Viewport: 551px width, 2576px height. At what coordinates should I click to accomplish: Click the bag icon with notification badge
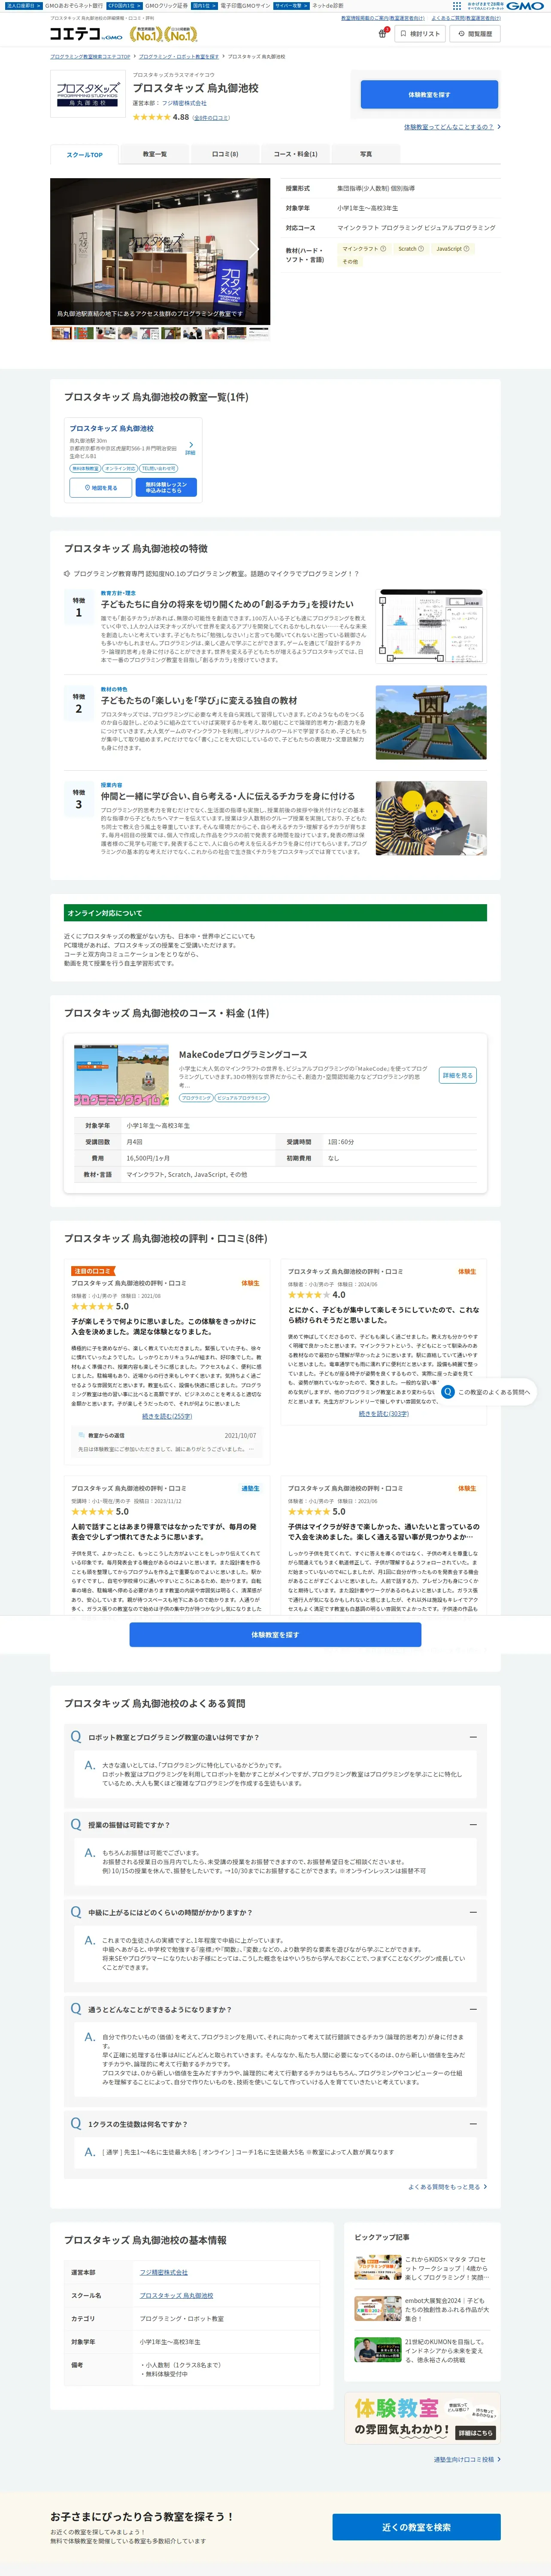[383, 33]
